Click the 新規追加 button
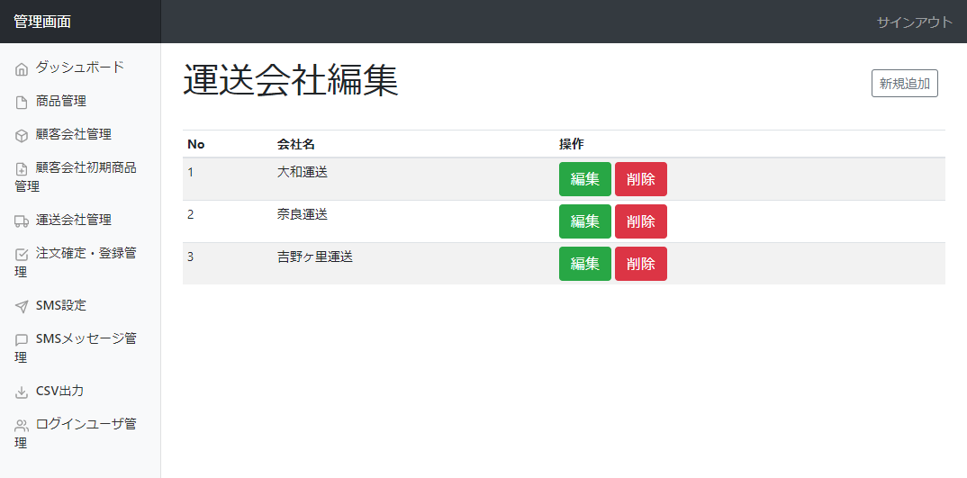 (905, 83)
